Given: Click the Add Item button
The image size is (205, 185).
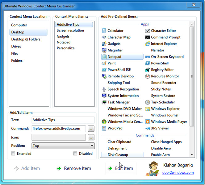Looking at the screenshot, I should [x=27, y=168].
